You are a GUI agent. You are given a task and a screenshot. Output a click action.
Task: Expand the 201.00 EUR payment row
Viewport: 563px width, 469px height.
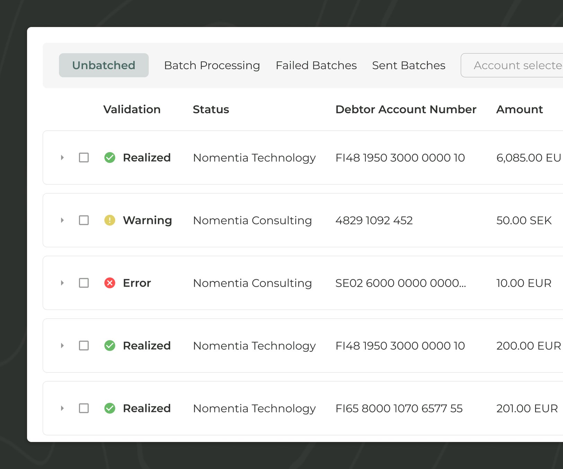(63, 408)
